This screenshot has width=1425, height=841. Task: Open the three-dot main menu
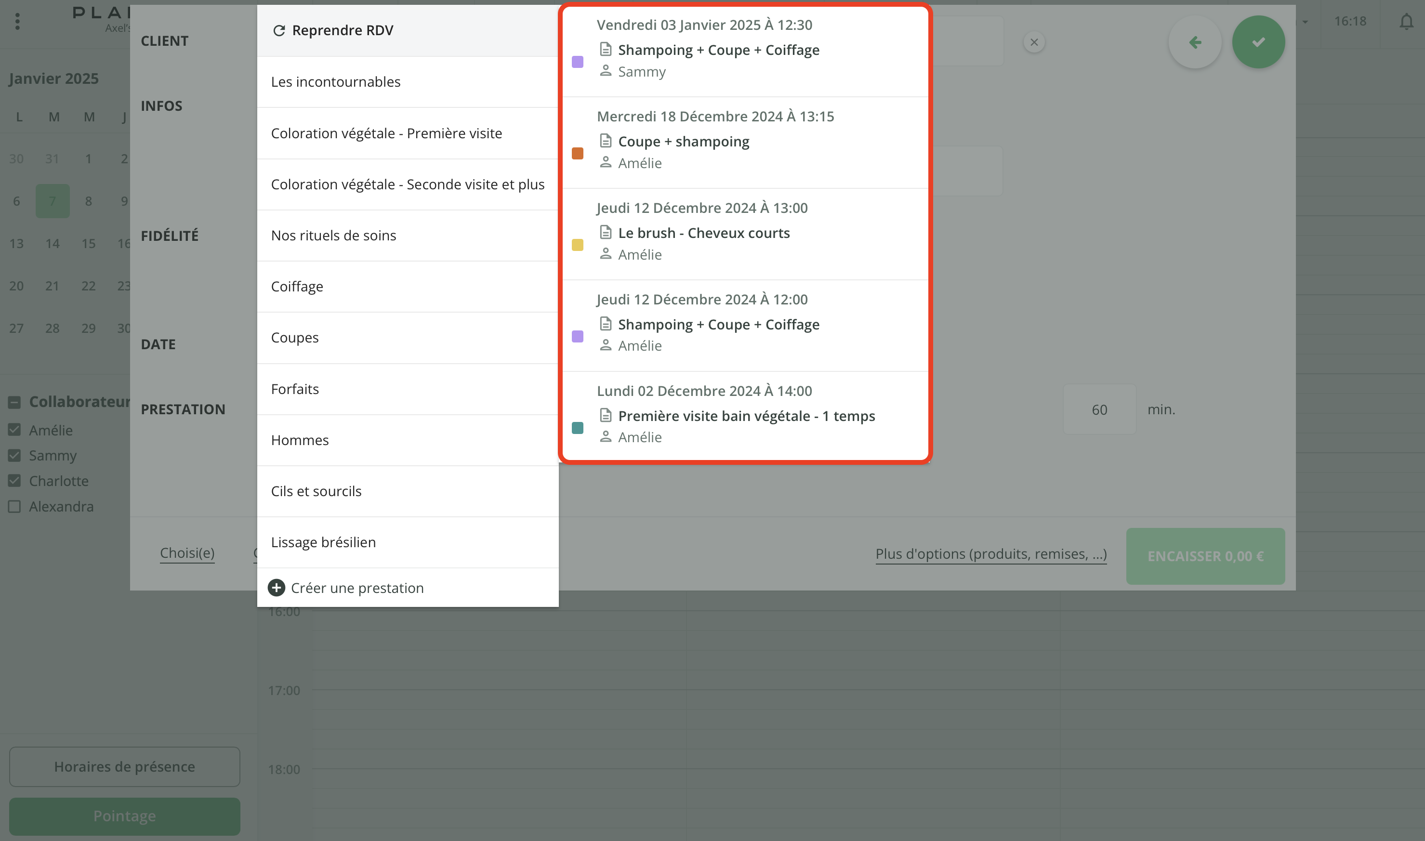(x=17, y=22)
